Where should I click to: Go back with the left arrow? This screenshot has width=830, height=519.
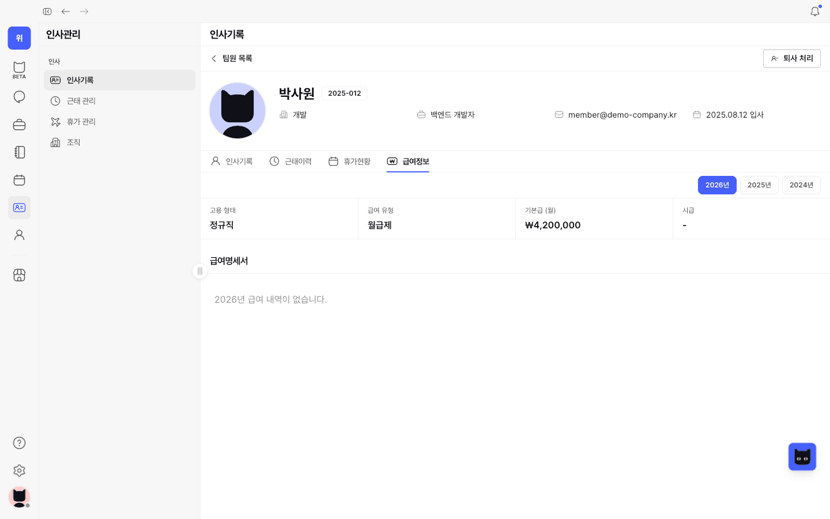[x=66, y=12]
